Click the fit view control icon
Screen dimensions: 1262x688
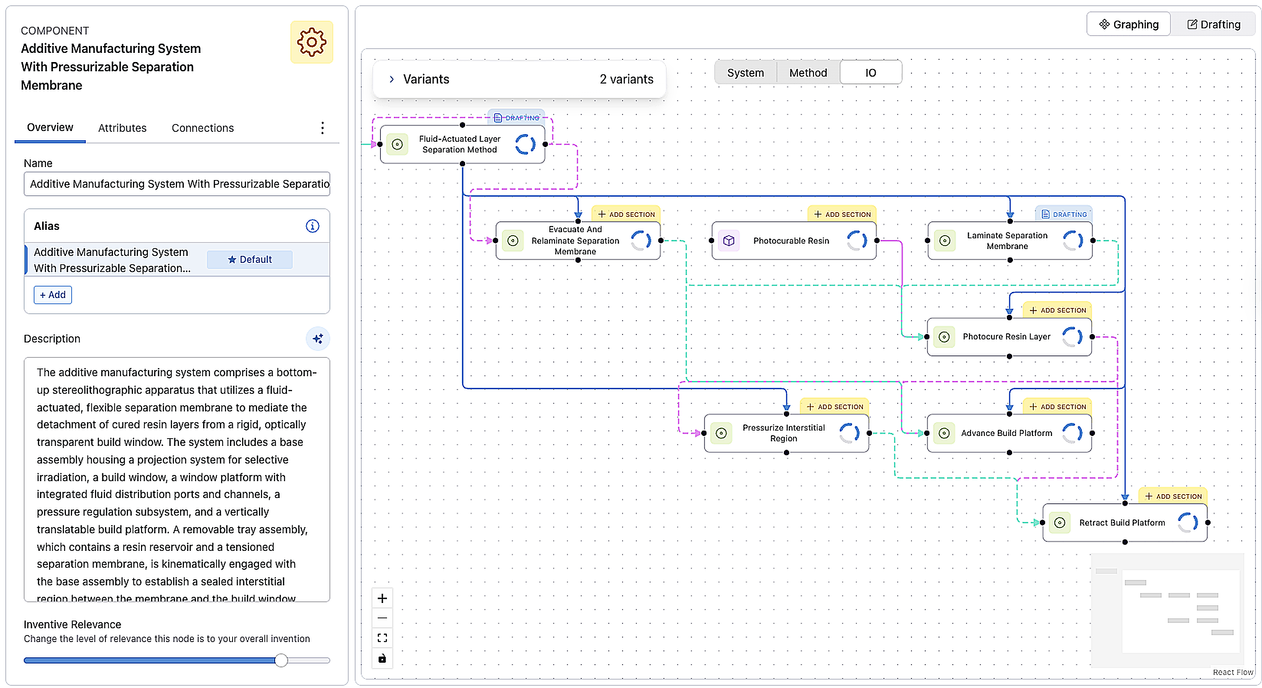382,638
